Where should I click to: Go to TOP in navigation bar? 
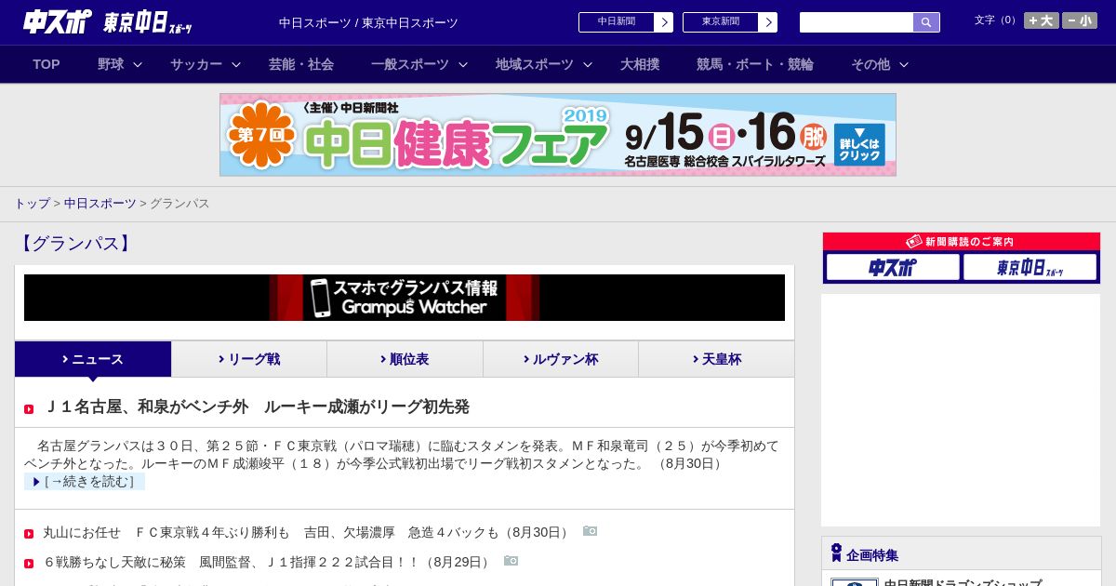click(46, 64)
